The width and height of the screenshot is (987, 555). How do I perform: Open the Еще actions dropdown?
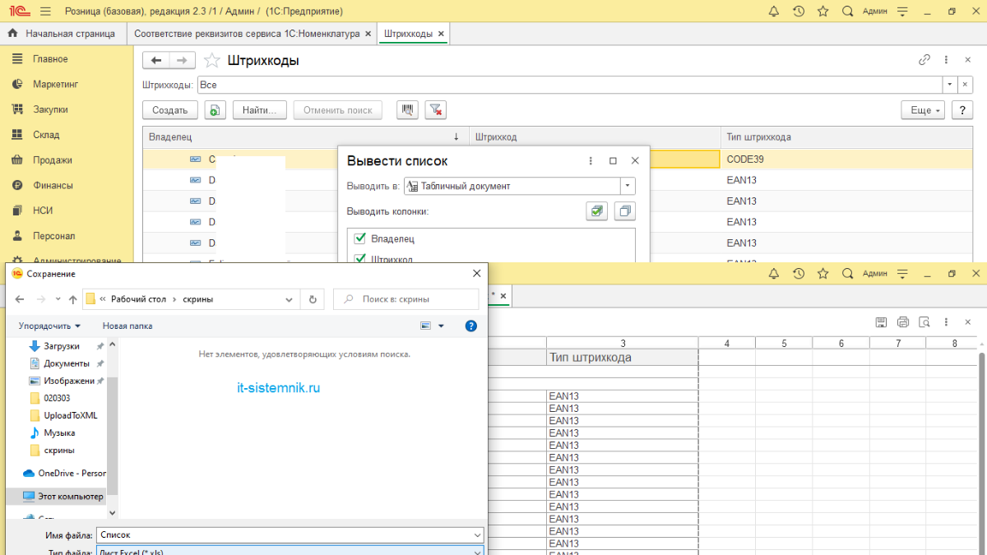click(921, 110)
